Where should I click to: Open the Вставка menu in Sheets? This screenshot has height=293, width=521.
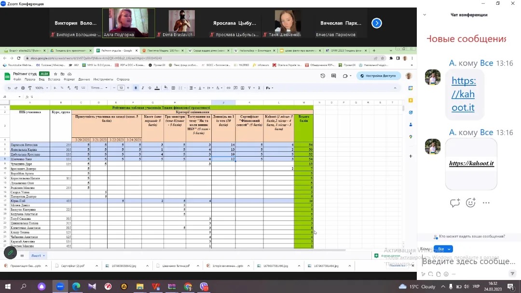54,80
